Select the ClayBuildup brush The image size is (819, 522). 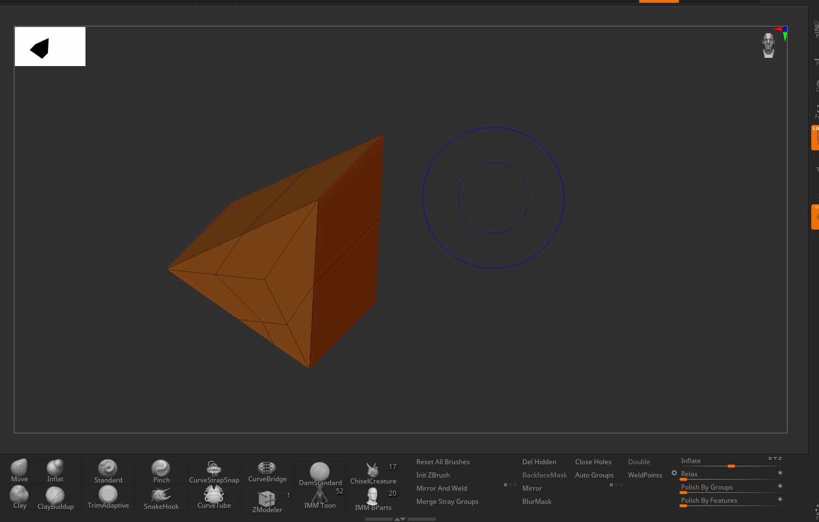pos(55,498)
